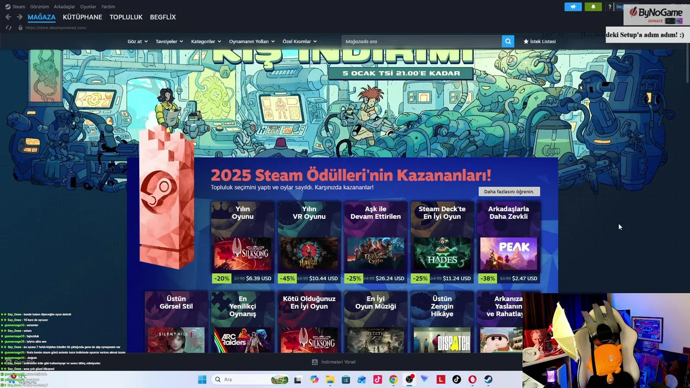Viewport: 690px width, 388px height.
Task: Open the pink music-note taskbar app
Action: pyautogui.click(x=377, y=379)
